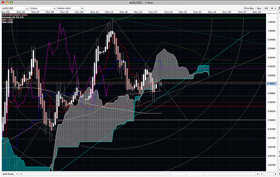Click the scroll left arrow at bottom
Image resolution: width=280 pixels, height=177 pixels.
tap(21, 174)
